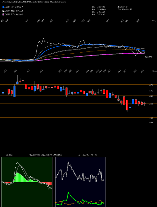Screen dimensions: 157x207
Task: Click the 'Pre H: 568.60' high value
Action: point(99,9)
